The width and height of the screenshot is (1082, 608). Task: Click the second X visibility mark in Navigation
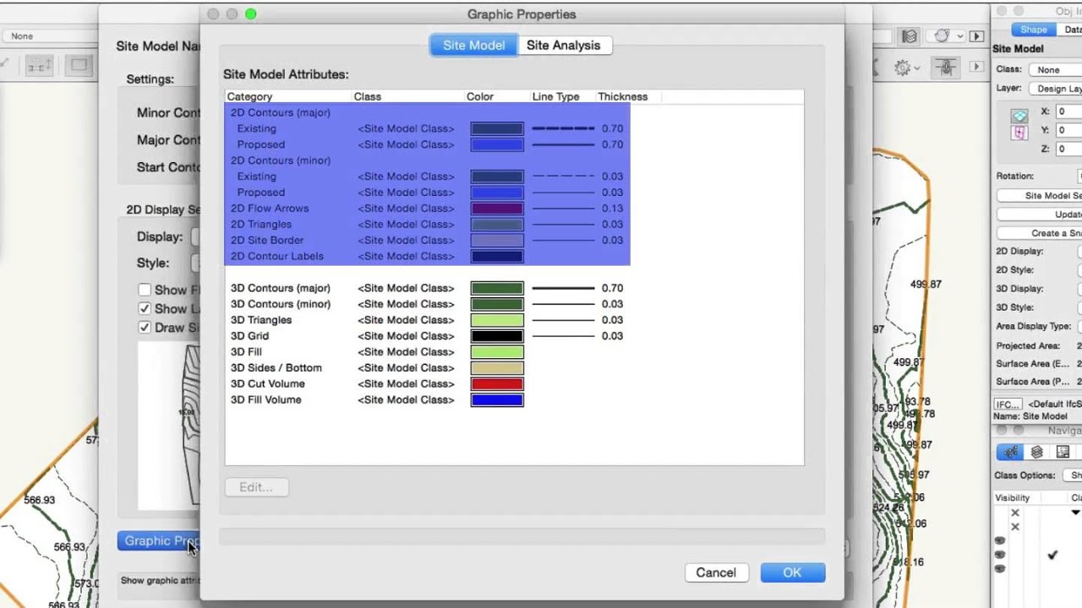coord(1015,527)
